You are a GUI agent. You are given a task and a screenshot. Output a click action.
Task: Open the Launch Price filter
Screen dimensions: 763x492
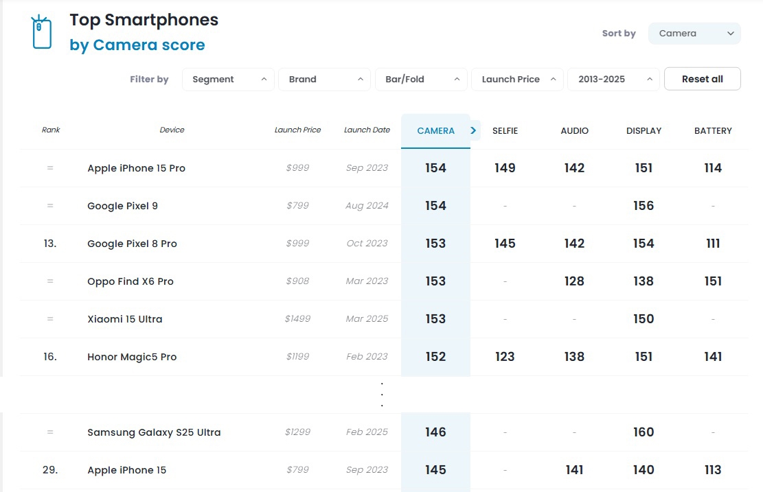517,79
